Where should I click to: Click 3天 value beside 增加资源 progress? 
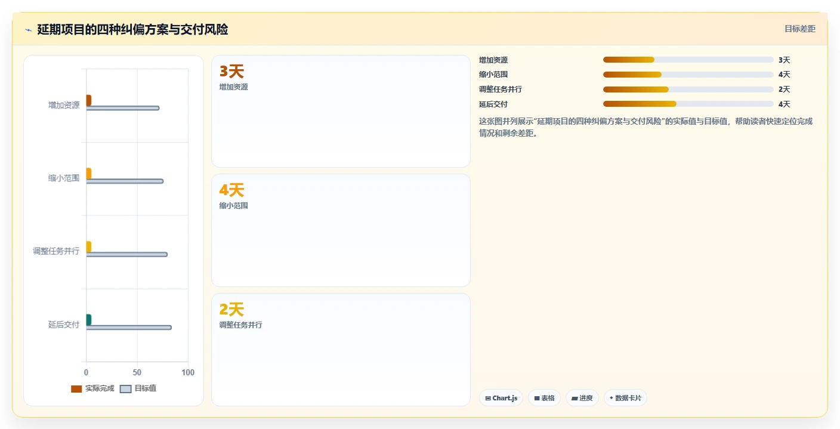[x=784, y=60]
